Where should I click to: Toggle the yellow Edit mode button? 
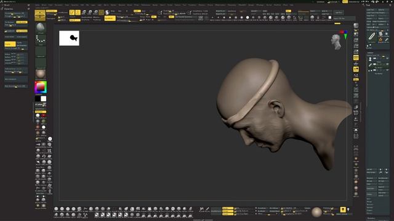point(72,12)
